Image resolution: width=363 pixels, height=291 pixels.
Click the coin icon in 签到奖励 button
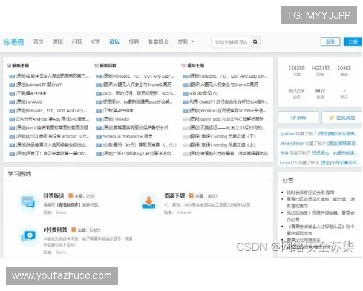coord(332,118)
